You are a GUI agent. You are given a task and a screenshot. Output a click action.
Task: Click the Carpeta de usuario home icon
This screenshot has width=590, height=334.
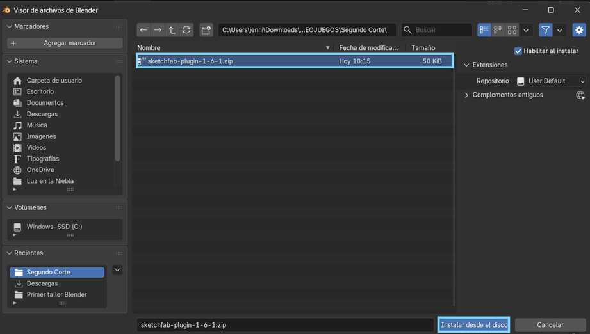(x=17, y=81)
